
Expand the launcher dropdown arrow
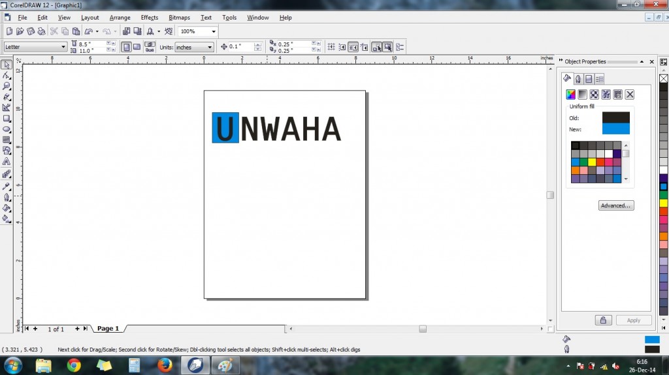tap(159, 31)
